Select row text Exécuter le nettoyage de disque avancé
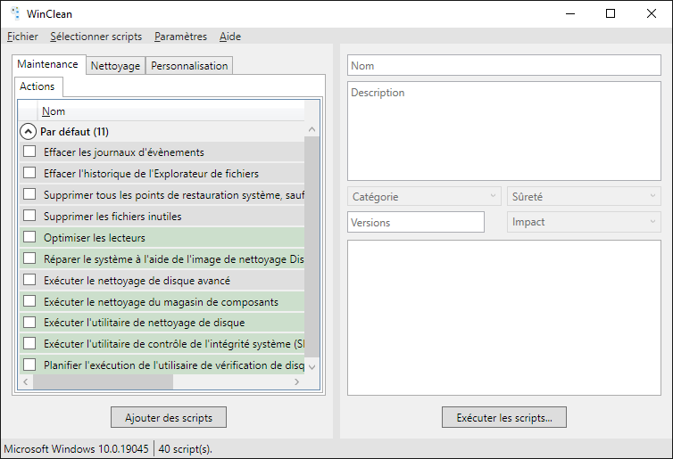 pos(137,281)
